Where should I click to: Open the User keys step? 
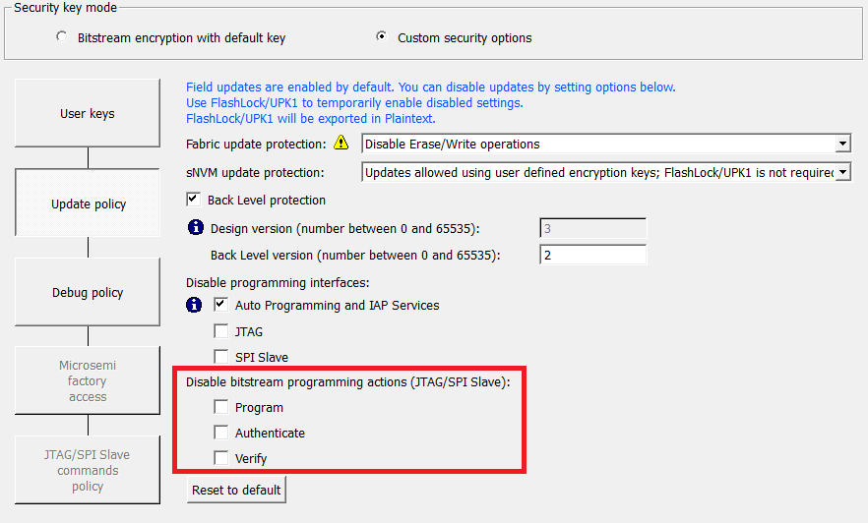[x=88, y=114]
